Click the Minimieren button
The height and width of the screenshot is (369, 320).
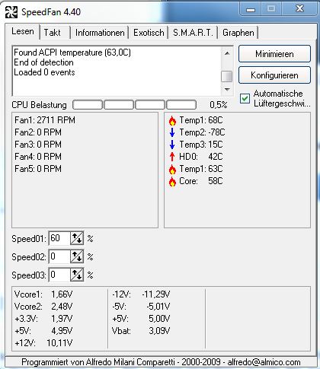pyautogui.click(x=274, y=54)
